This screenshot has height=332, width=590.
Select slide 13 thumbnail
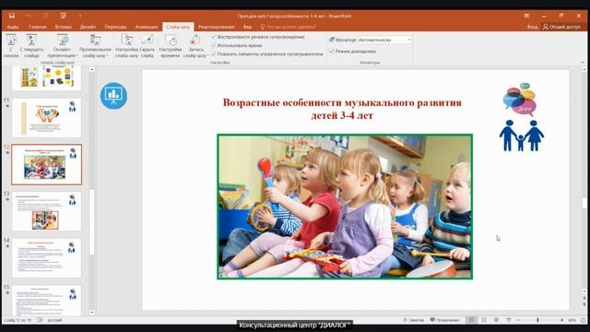point(47,211)
